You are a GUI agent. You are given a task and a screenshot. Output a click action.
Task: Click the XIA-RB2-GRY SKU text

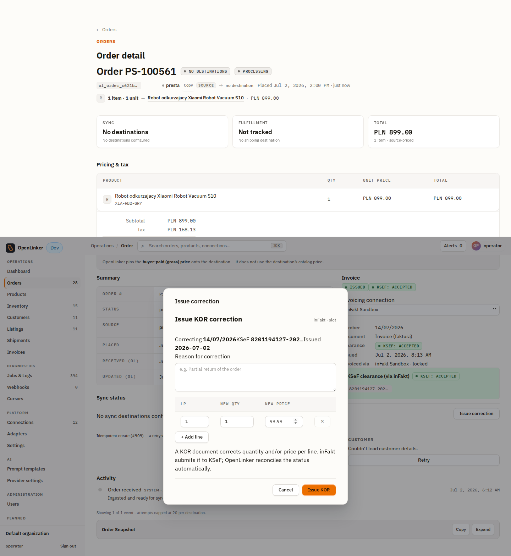click(128, 204)
